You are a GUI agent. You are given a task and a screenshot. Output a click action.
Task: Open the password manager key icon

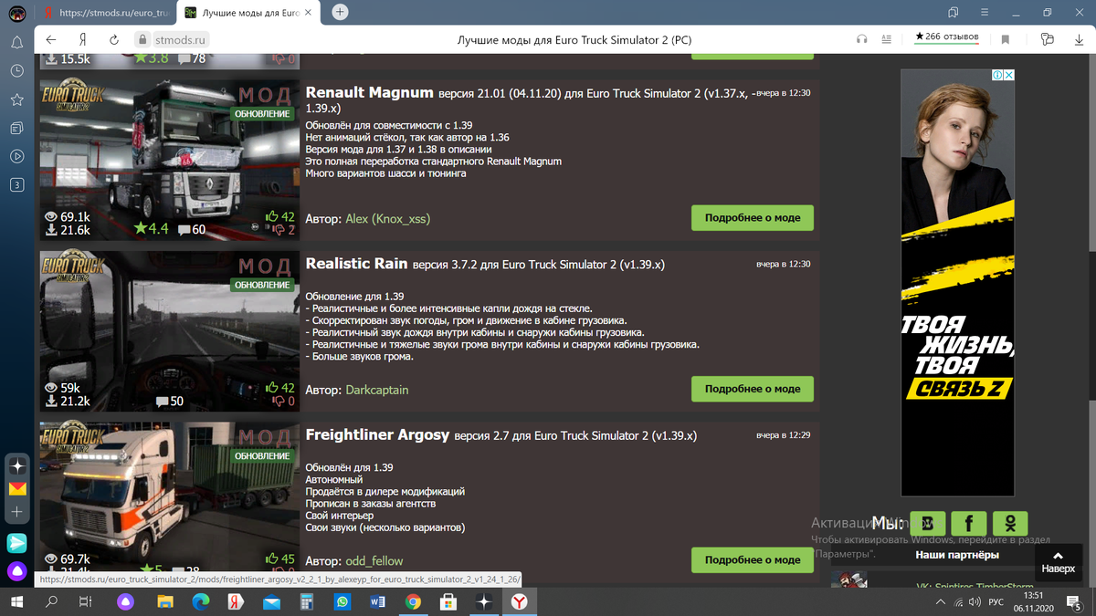pos(1048,39)
